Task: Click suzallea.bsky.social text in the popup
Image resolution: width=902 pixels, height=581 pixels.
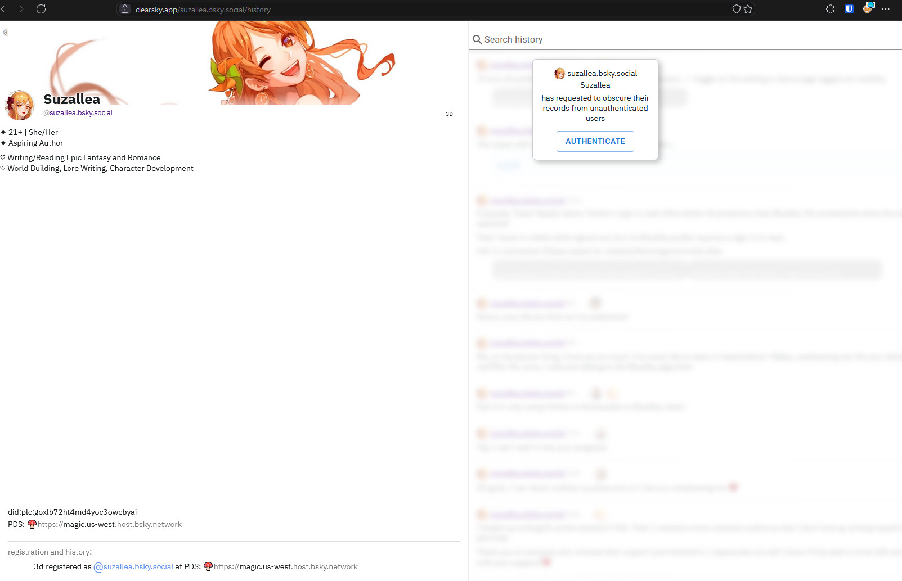Action: click(602, 73)
